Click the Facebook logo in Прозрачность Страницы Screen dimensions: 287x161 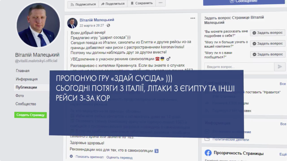pyautogui.click(x=208, y=153)
